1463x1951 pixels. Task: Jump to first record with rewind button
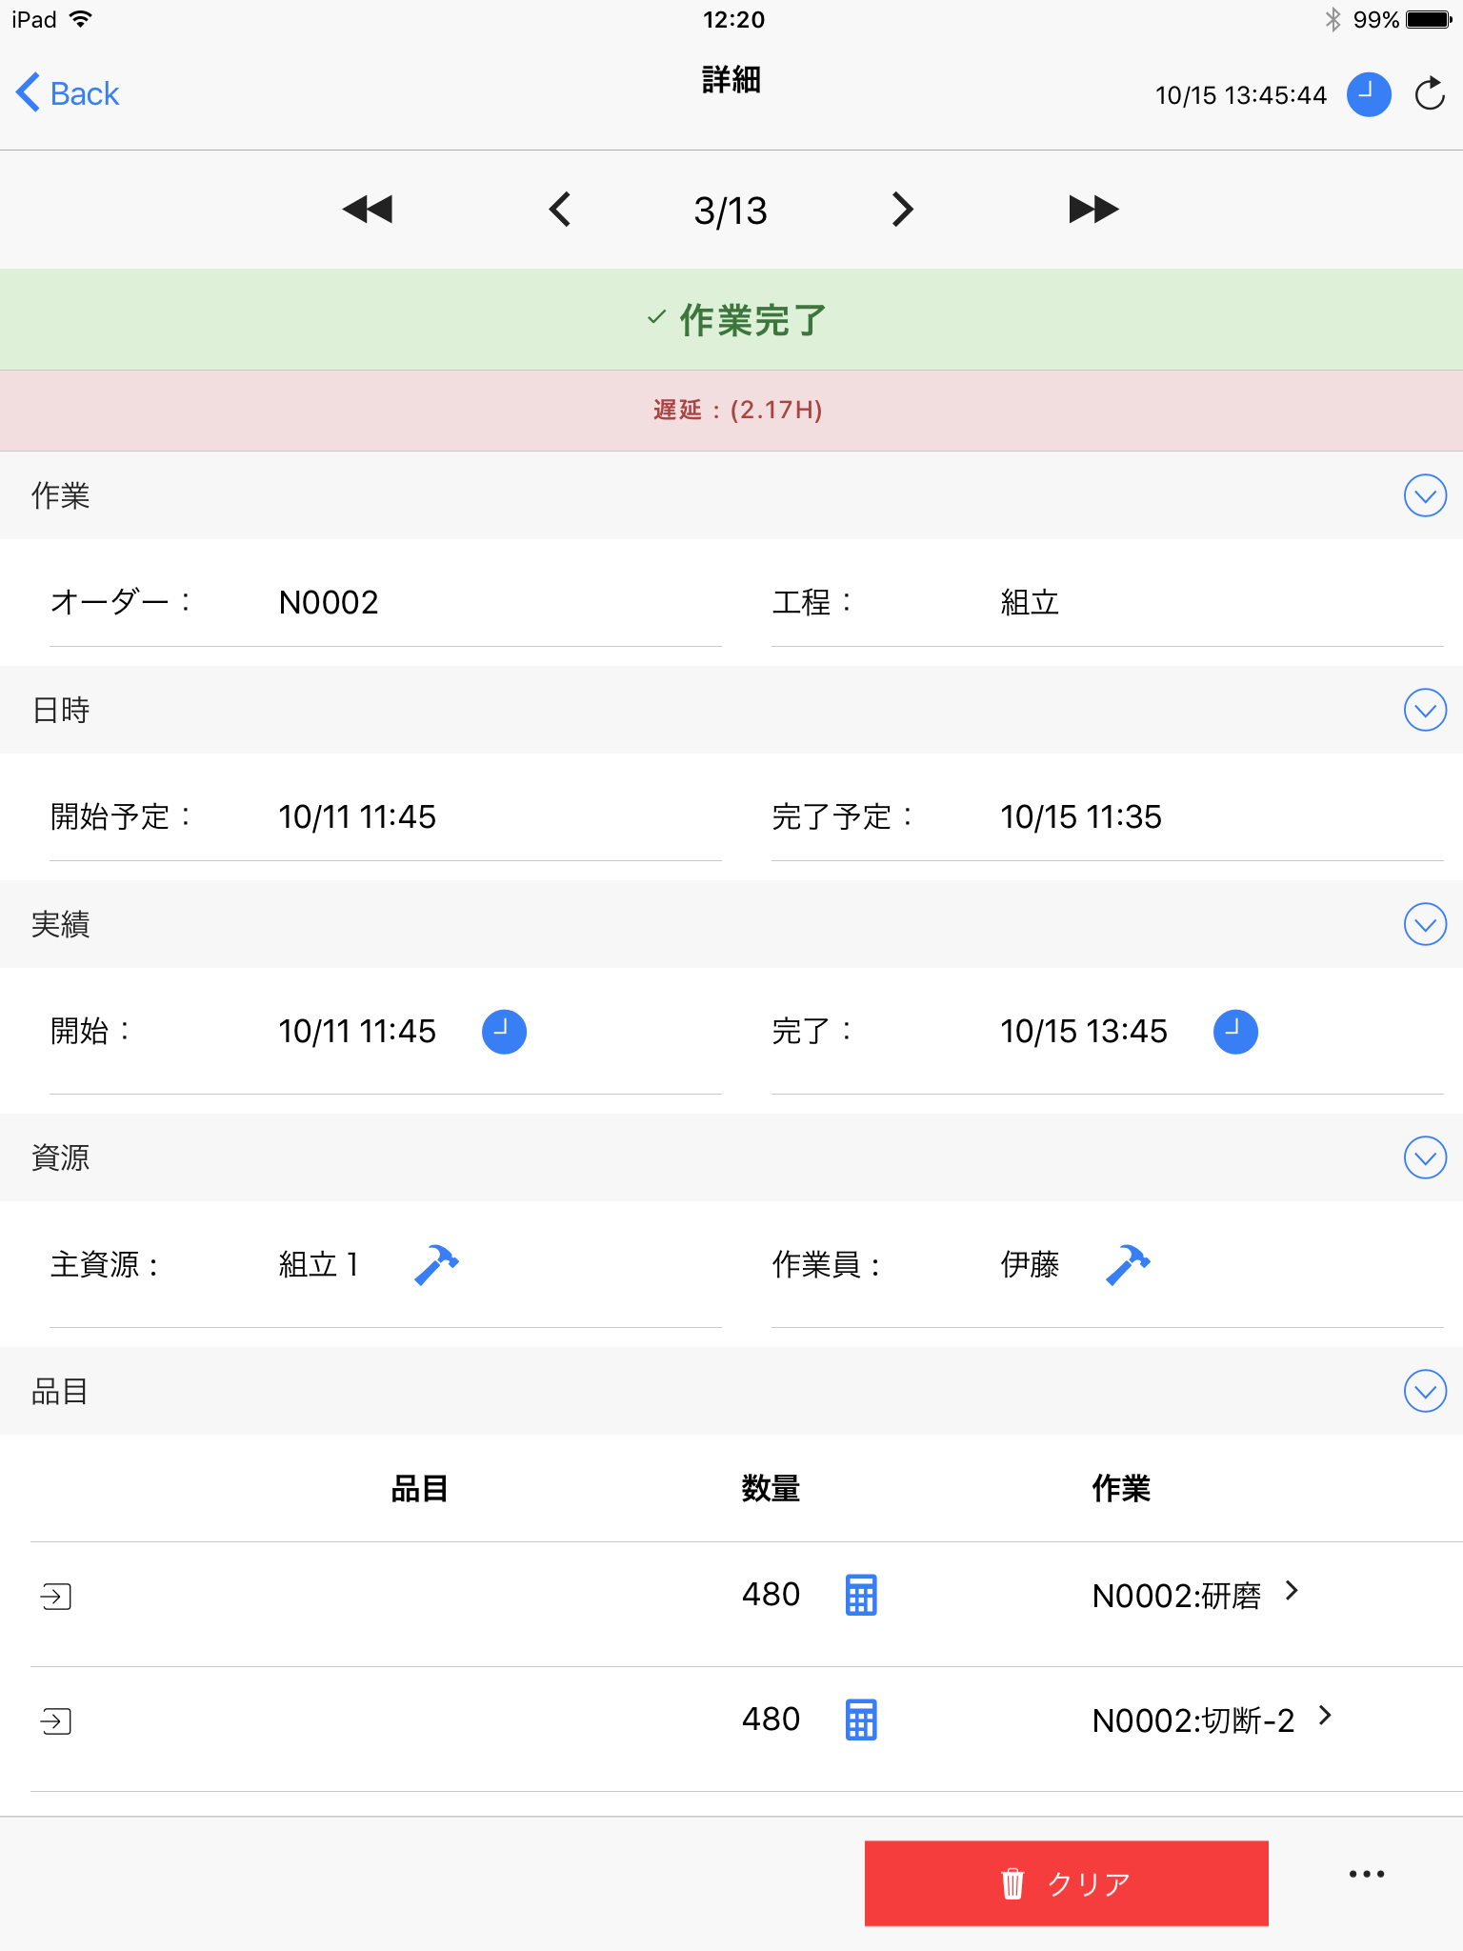[368, 210]
